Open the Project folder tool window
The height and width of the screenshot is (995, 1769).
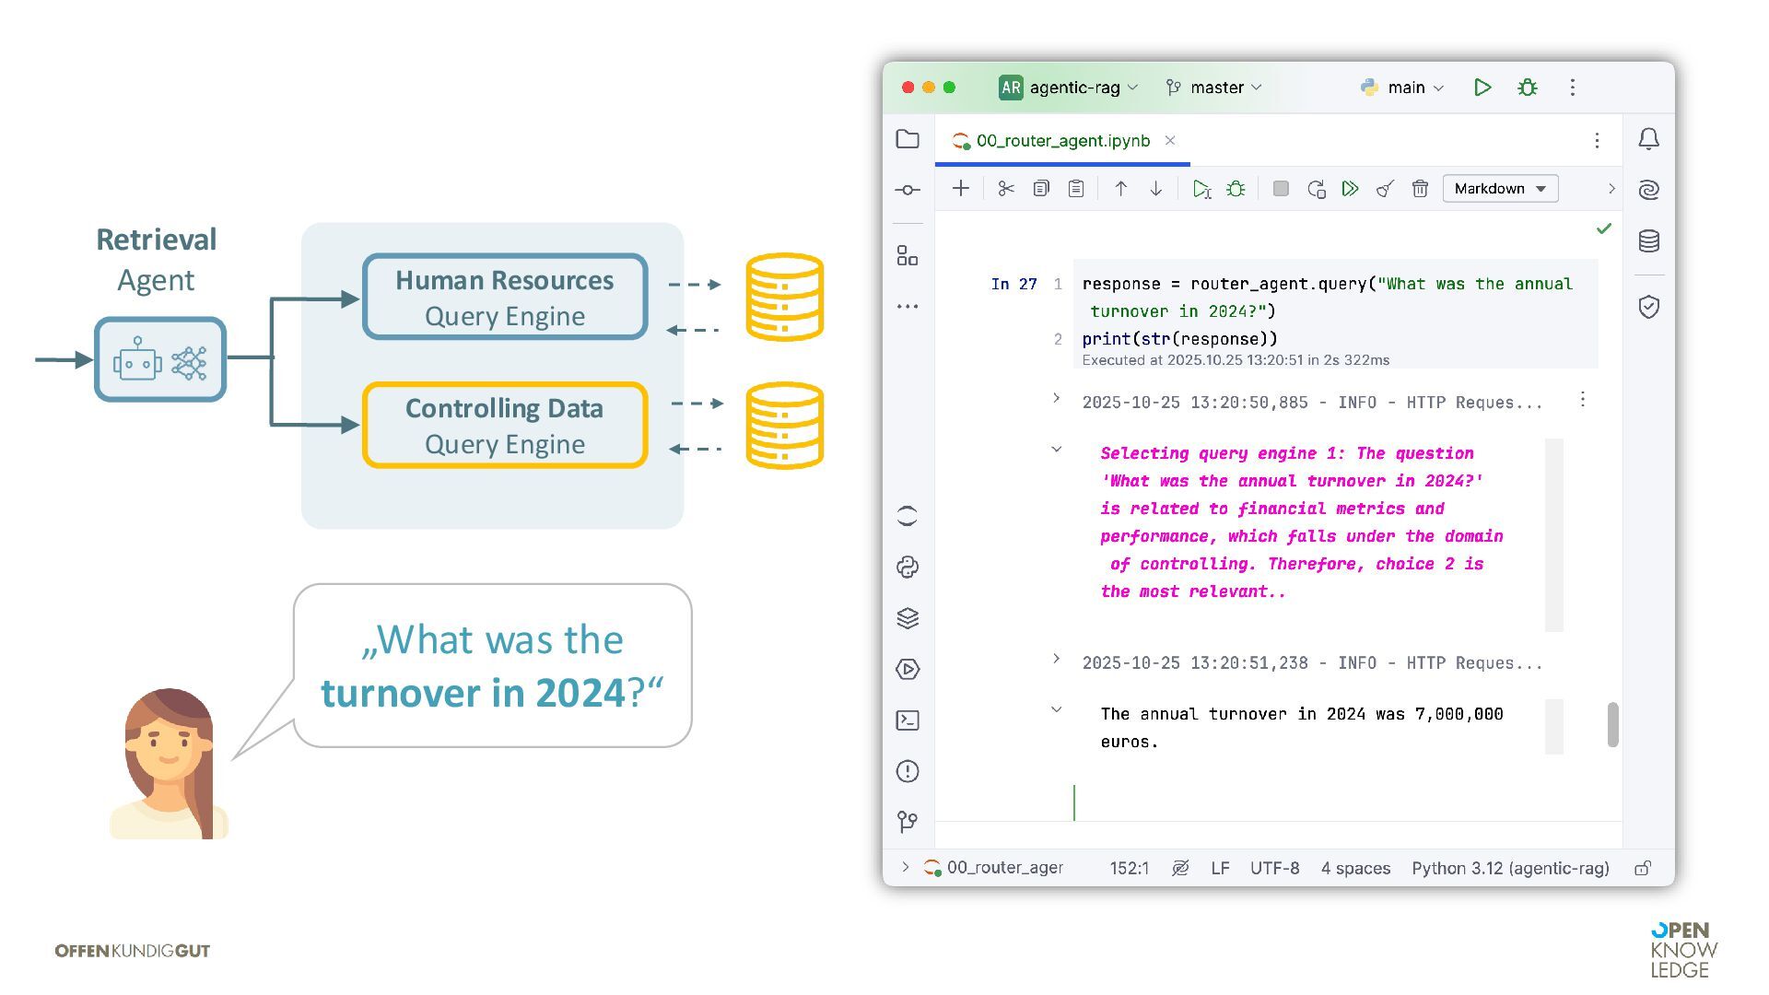908,139
